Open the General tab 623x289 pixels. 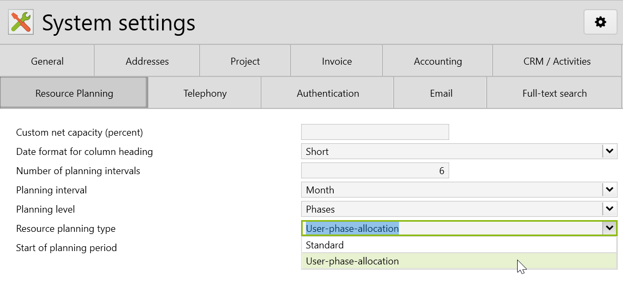[x=47, y=61]
